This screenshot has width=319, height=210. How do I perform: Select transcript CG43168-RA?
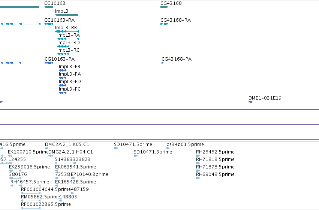(x=175, y=20)
